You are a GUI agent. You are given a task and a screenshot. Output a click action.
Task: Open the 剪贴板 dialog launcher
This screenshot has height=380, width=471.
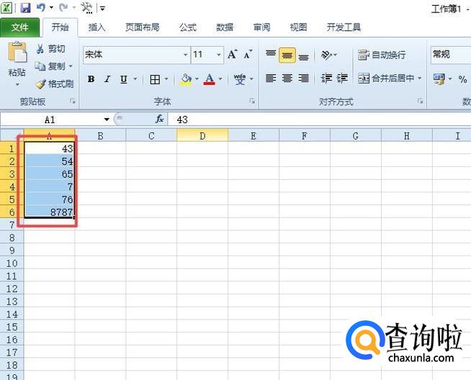point(73,101)
